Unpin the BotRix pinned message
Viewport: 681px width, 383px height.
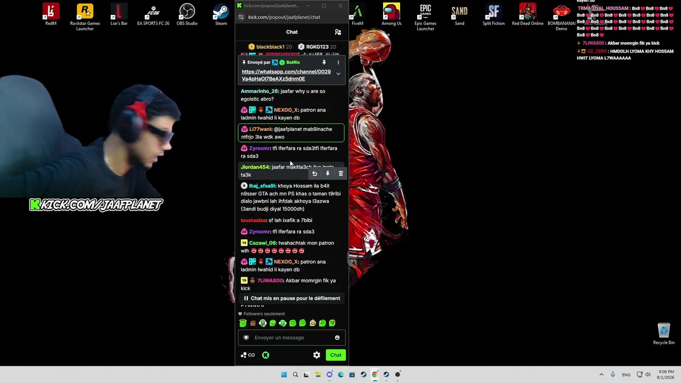click(324, 62)
